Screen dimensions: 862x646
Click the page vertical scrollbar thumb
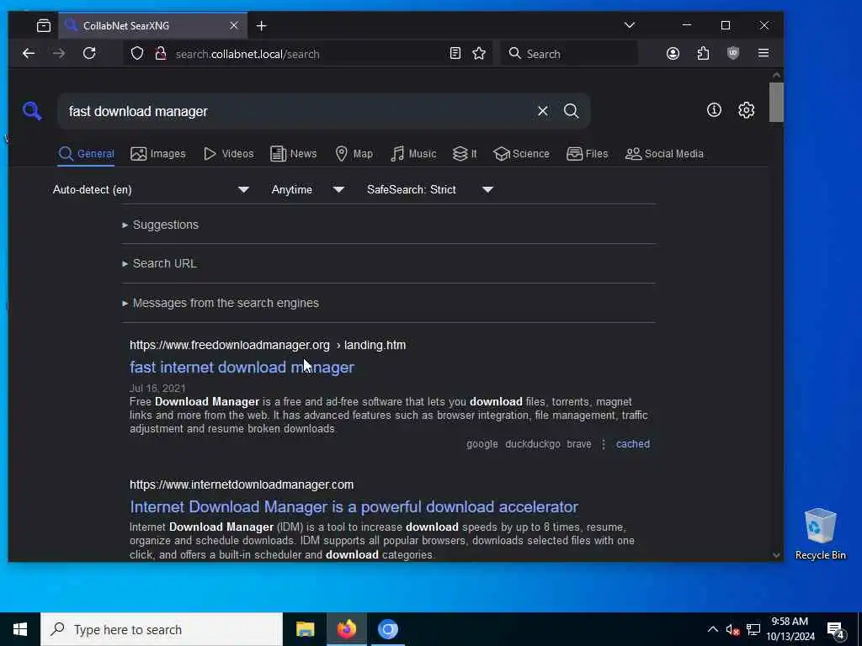[775, 102]
